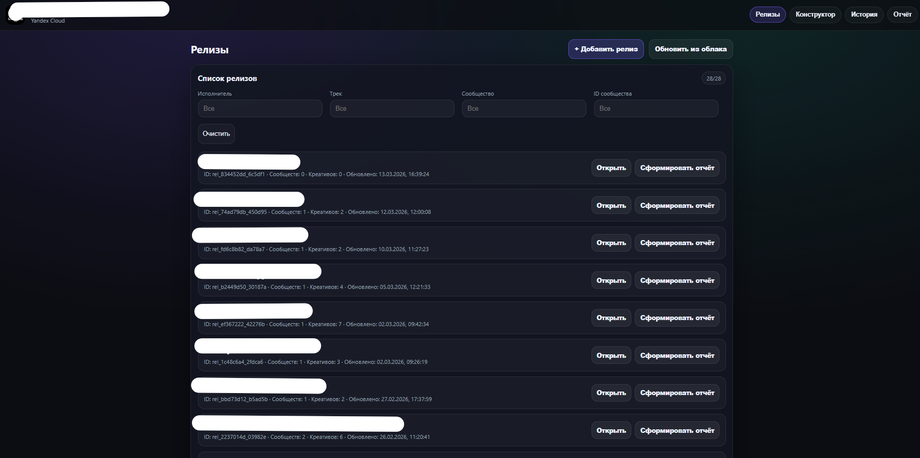
Task: Open release rel_834452dd_6c5df1
Action: [x=611, y=168]
